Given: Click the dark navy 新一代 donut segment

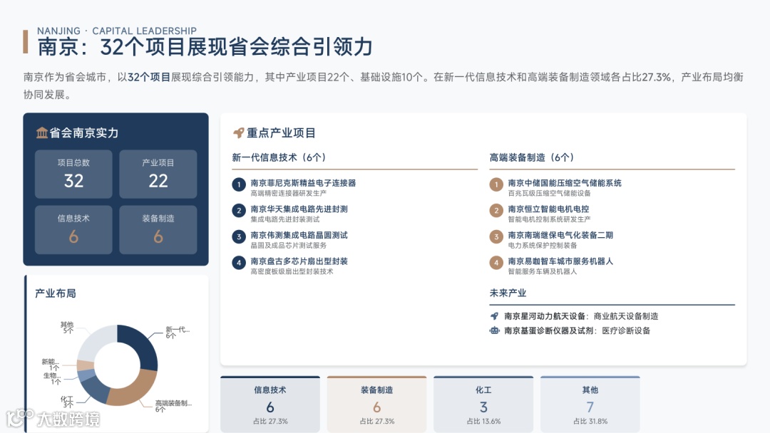Looking at the screenshot, I should click(142, 343).
